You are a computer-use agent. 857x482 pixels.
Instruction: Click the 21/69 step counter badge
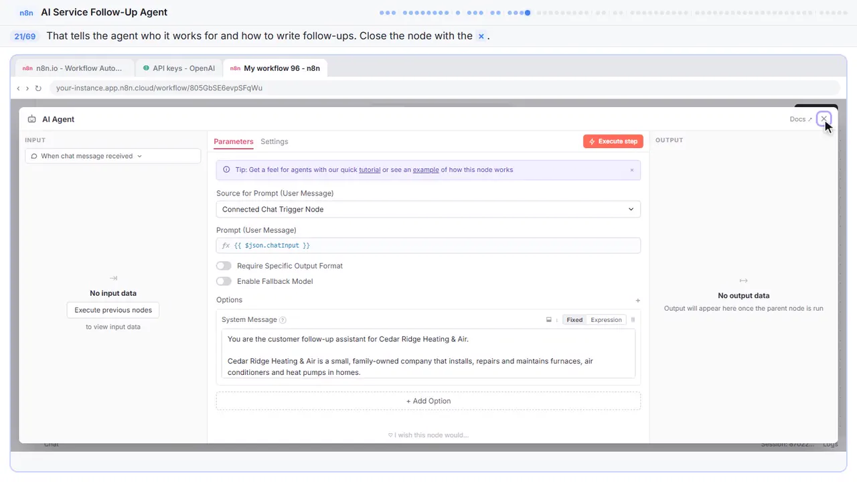coord(25,36)
